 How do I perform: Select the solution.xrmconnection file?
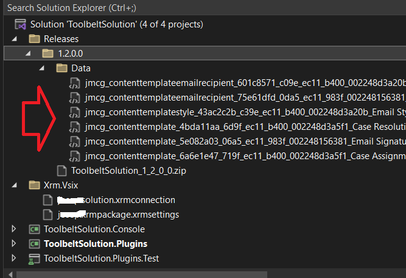pyautogui.click(x=116, y=200)
